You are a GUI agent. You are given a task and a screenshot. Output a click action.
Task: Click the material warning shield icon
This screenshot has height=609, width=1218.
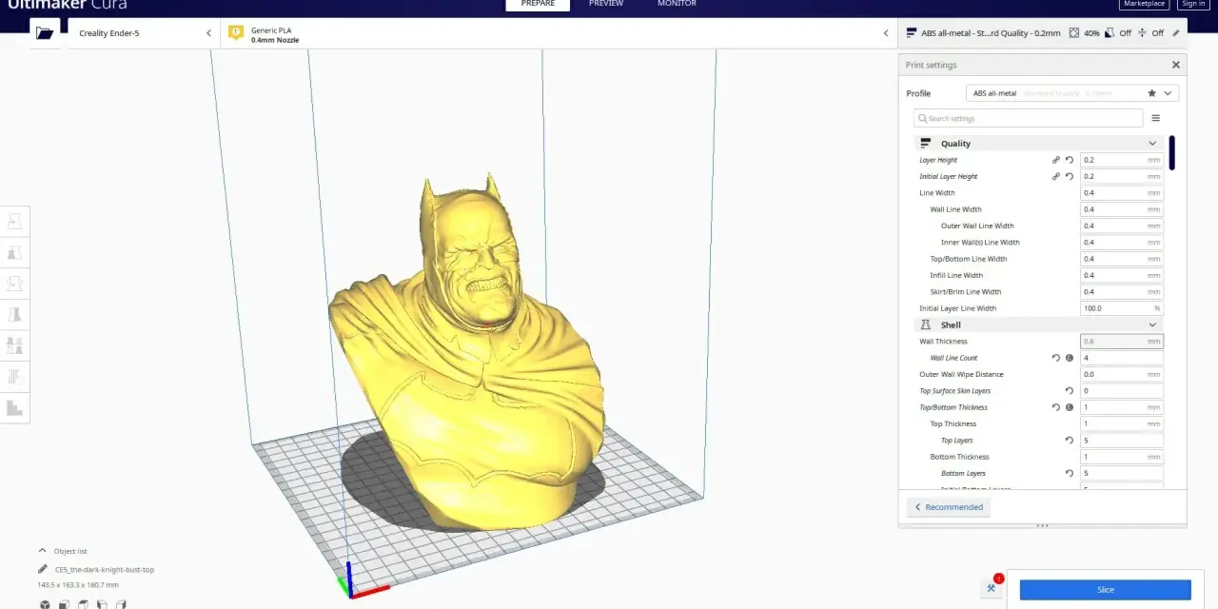click(x=236, y=33)
